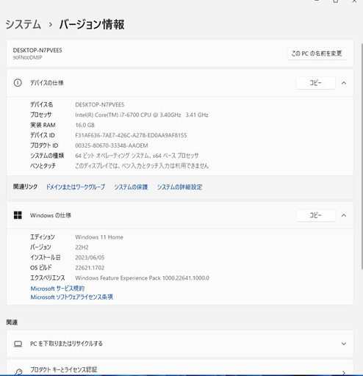Open the プロダクト キーとライセンス認証 arrow

click(x=344, y=372)
